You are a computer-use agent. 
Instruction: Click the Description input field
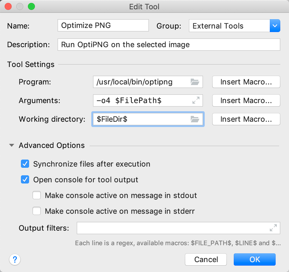[x=169, y=44]
